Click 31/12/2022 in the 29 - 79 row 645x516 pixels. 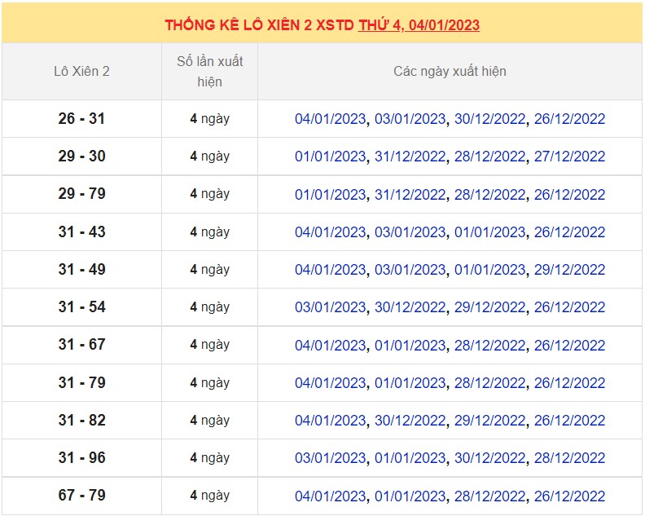(x=410, y=195)
